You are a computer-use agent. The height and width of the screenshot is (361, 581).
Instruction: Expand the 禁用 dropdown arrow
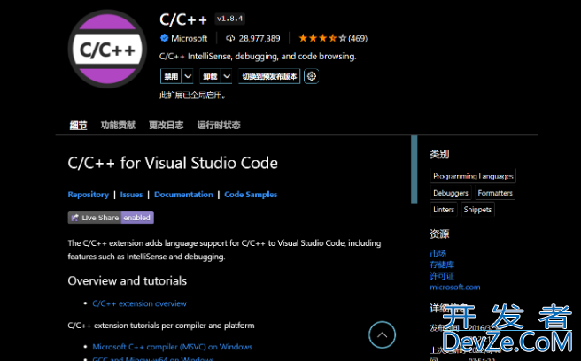188,77
